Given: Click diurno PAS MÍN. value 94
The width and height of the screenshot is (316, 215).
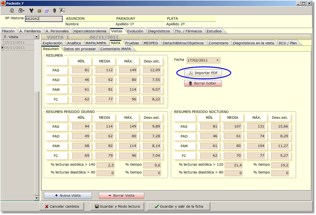Looking at the screenshot, I should (81, 126).
